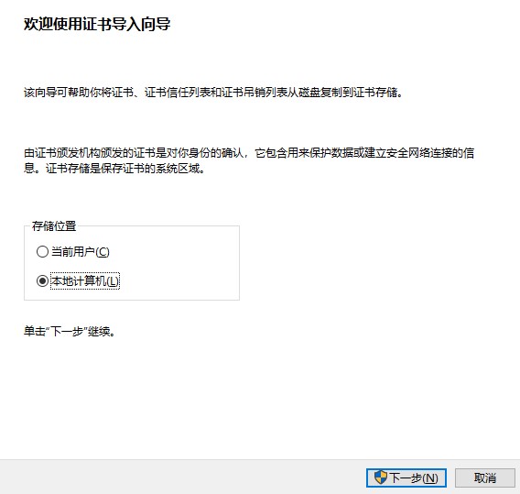Select the 本地计算机(L) radio circle
Viewport: 520px width, 494px height.
tap(42, 280)
